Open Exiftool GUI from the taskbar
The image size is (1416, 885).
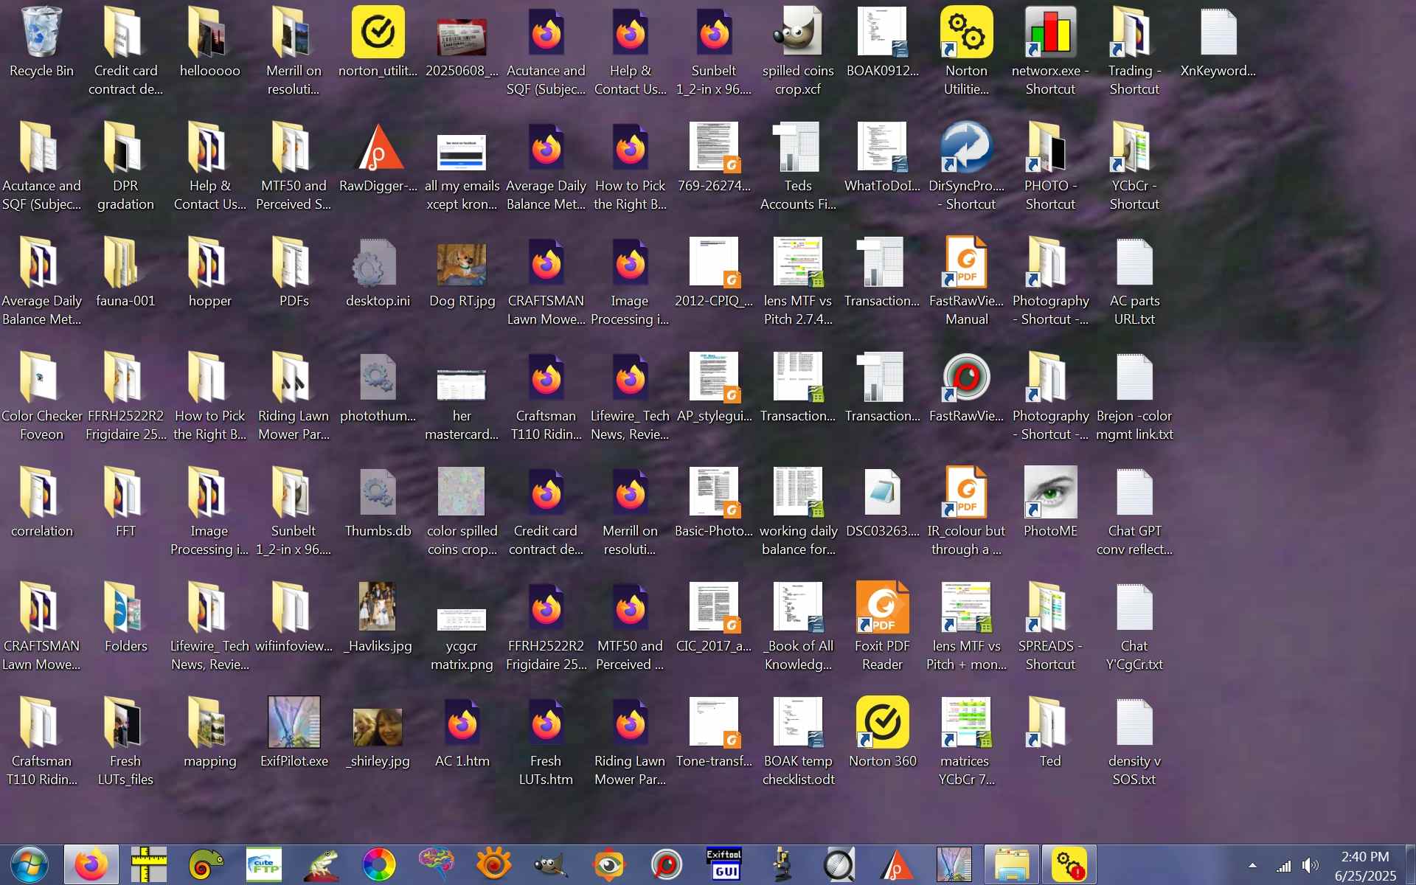pos(723,865)
